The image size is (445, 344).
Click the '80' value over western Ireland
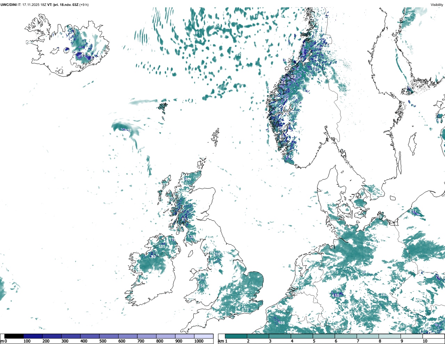pyautogui.click(x=153, y=257)
